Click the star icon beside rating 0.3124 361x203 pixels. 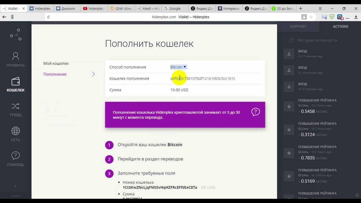[x=289, y=130]
